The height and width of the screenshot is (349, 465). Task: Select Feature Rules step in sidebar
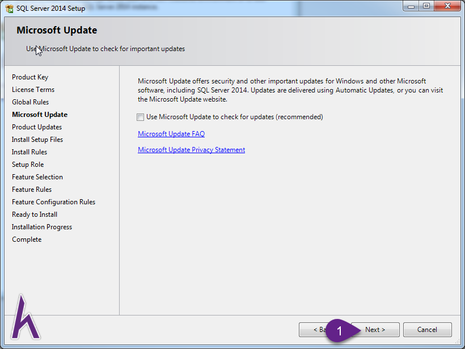tap(32, 190)
